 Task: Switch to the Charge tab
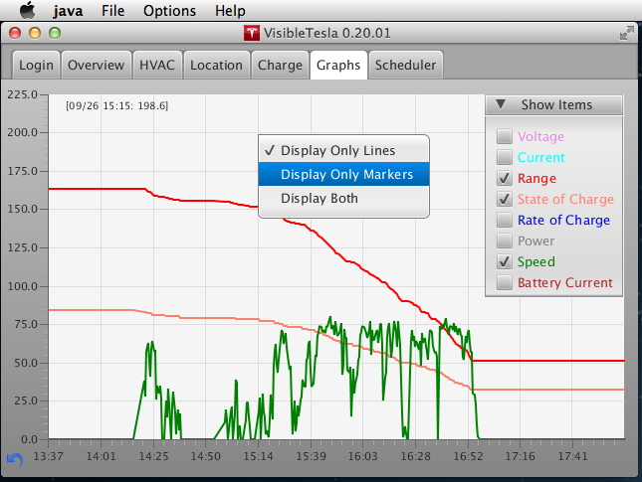pyautogui.click(x=280, y=65)
